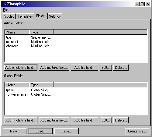Click the Load... button
152x137 pixels.
click(41, 131)
